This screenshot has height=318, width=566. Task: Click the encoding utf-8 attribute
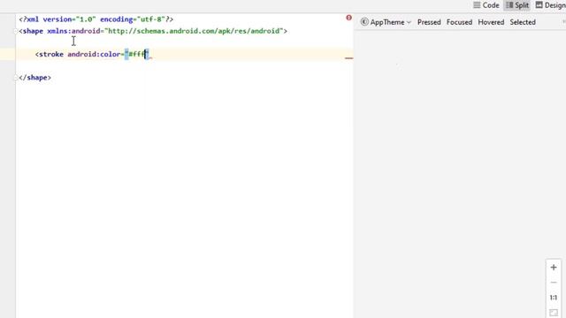[133, 19]
